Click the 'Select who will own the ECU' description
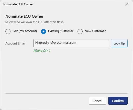Screen dimensions: 133x110 [x=35, y=22]
